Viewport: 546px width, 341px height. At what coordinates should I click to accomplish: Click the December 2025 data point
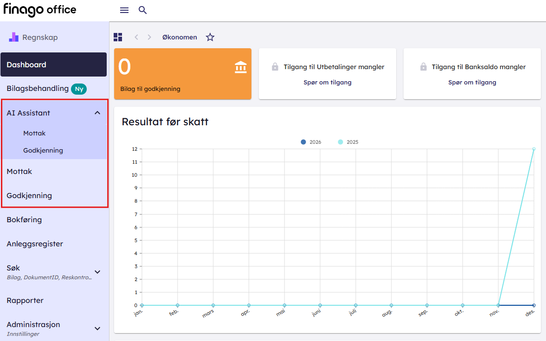coord(534,149)
